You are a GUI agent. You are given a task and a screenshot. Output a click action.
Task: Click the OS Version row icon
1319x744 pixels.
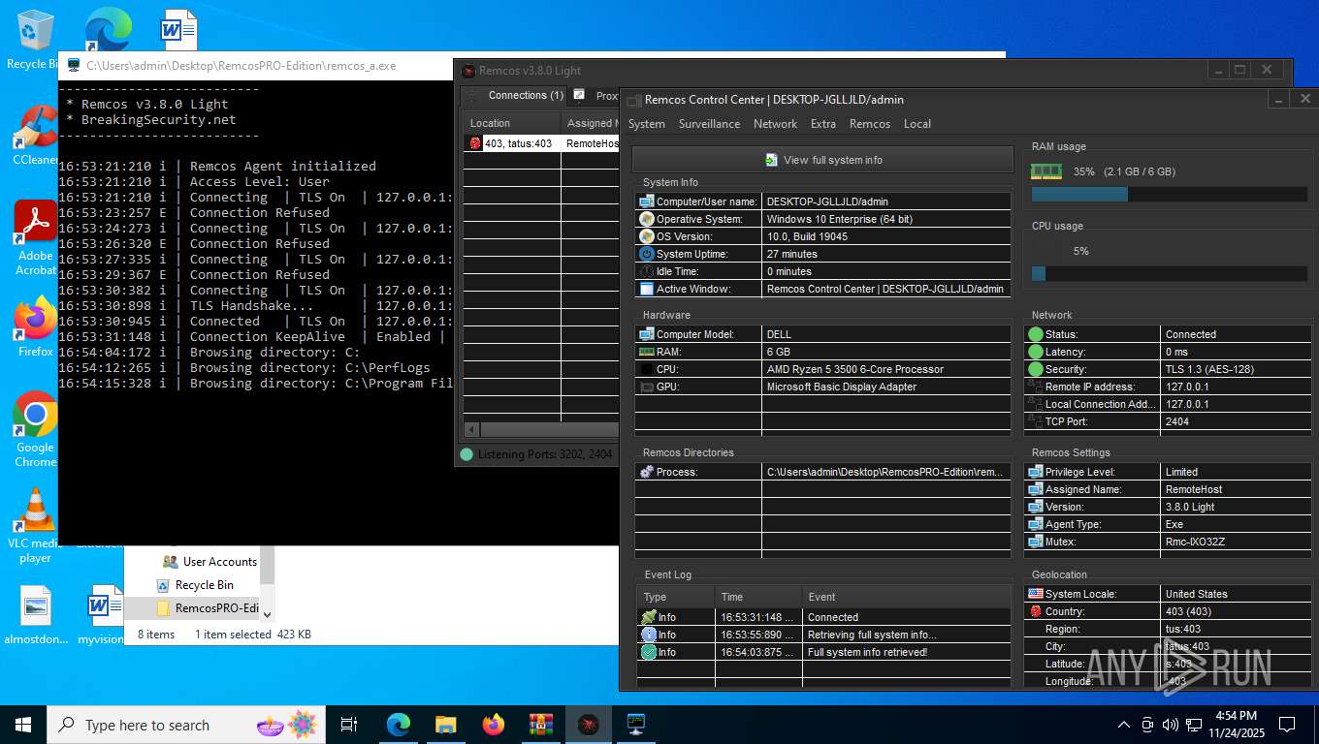(x=647, y=236)
